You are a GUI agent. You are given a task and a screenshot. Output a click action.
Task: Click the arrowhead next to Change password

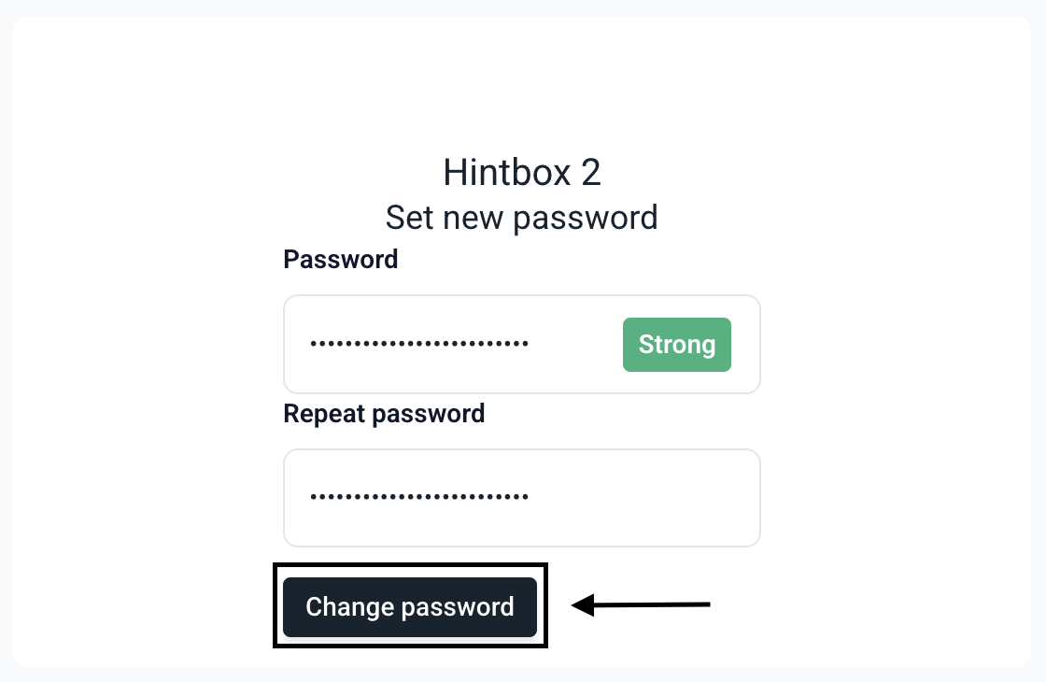point(582,605)
